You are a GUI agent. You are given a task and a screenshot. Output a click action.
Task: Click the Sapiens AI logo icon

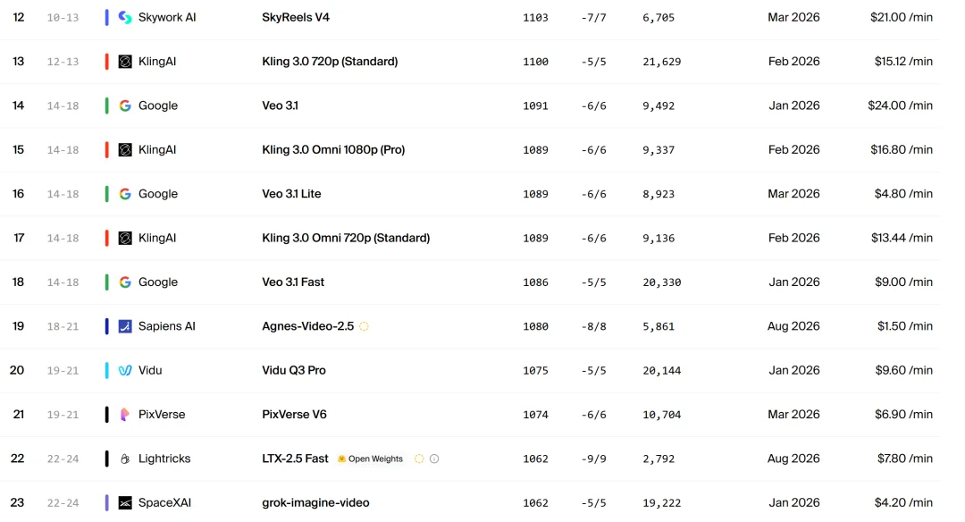125,326
